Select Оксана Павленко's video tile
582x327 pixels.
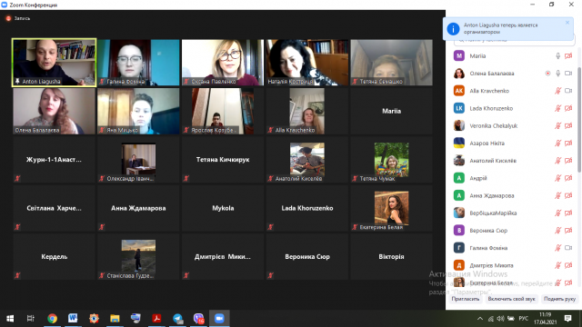[x=223, y=63]
